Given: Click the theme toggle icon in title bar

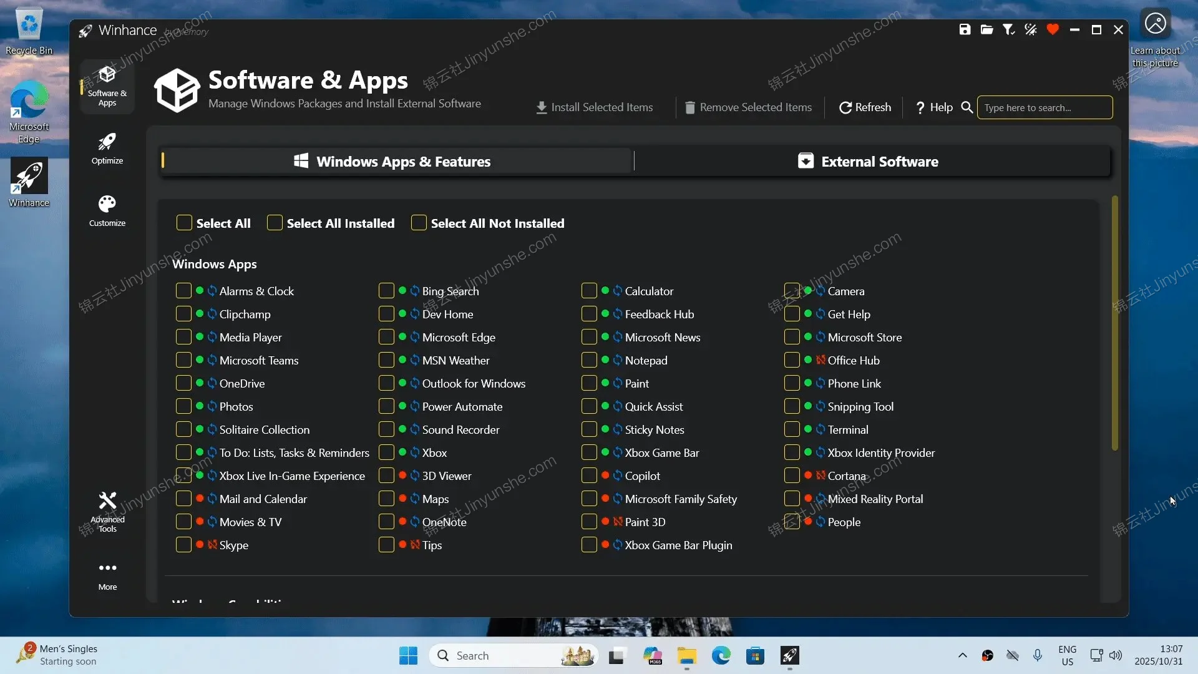Looking at the screenshot, I should pyautogui.click(x=1031, y=29).
